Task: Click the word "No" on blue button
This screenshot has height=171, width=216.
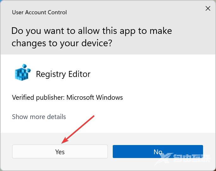Action: [158, 152]
